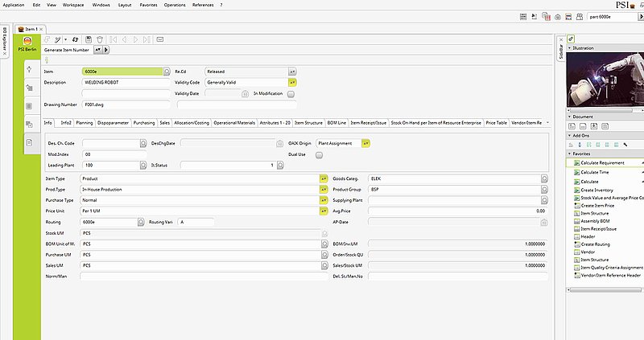Click the link icon atop the SideBar panel
The image size is (644, 340).
pos(571,39)
